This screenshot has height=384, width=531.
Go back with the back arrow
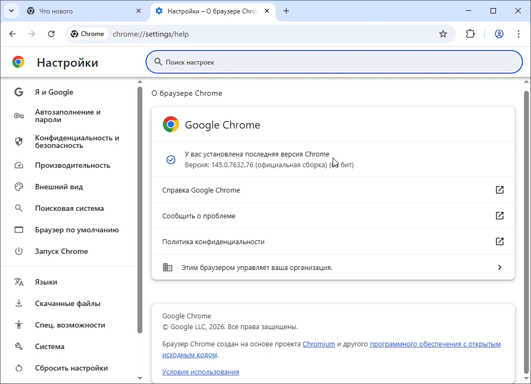pyautogui.click(x=13, y=34)
